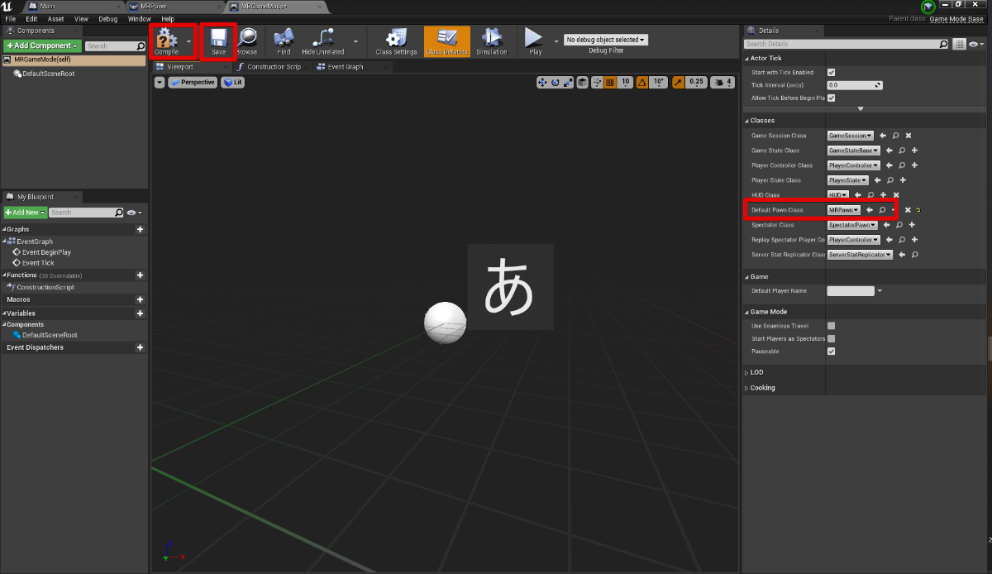The width and height of the screenshot is (992, 574).
Task: Open the Window menu
Action: [140, 18]
